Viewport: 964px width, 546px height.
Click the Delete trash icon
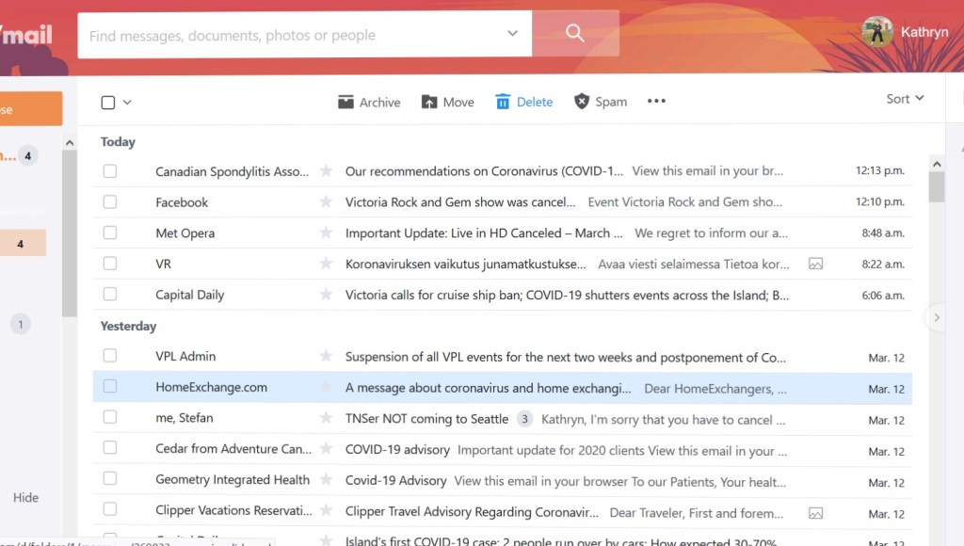[x=503, y=102]
